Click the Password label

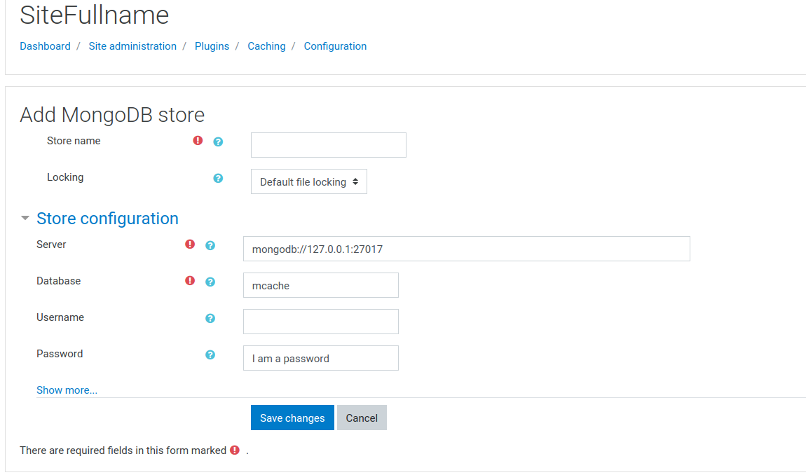pyautogui.click(x=60, y=354)
